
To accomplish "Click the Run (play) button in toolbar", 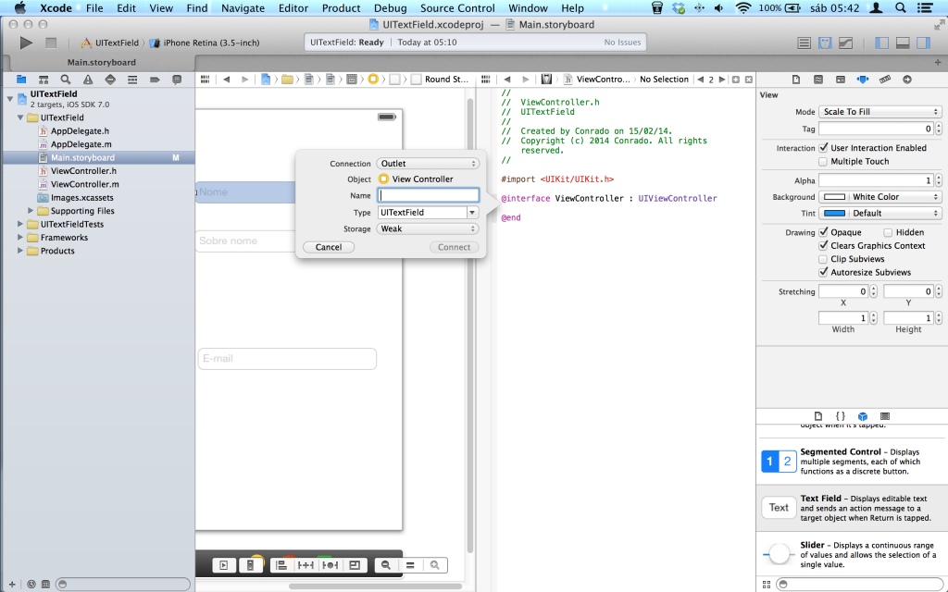I will point(26,43).
